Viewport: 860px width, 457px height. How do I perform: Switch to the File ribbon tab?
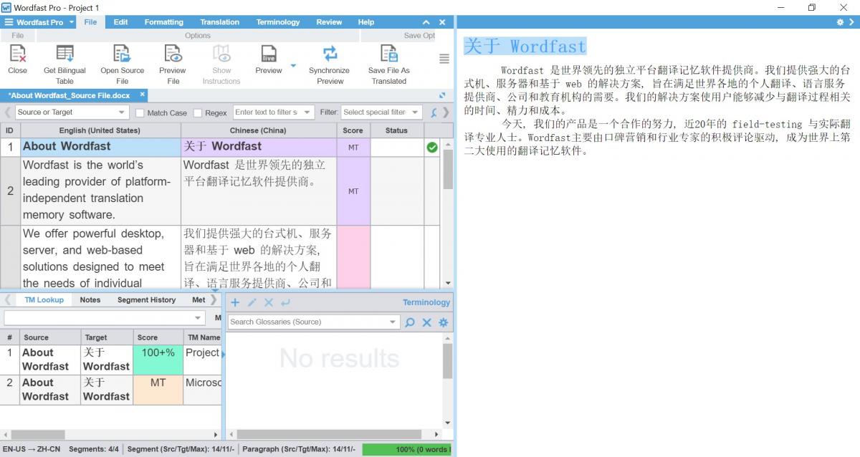90,22
